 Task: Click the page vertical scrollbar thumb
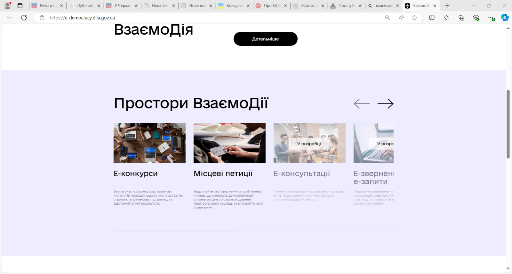[508, 124]
